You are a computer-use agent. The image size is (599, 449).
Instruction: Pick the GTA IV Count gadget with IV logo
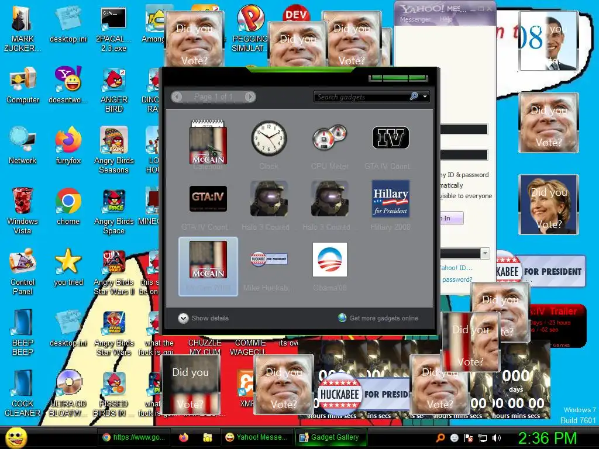point(390,145)
